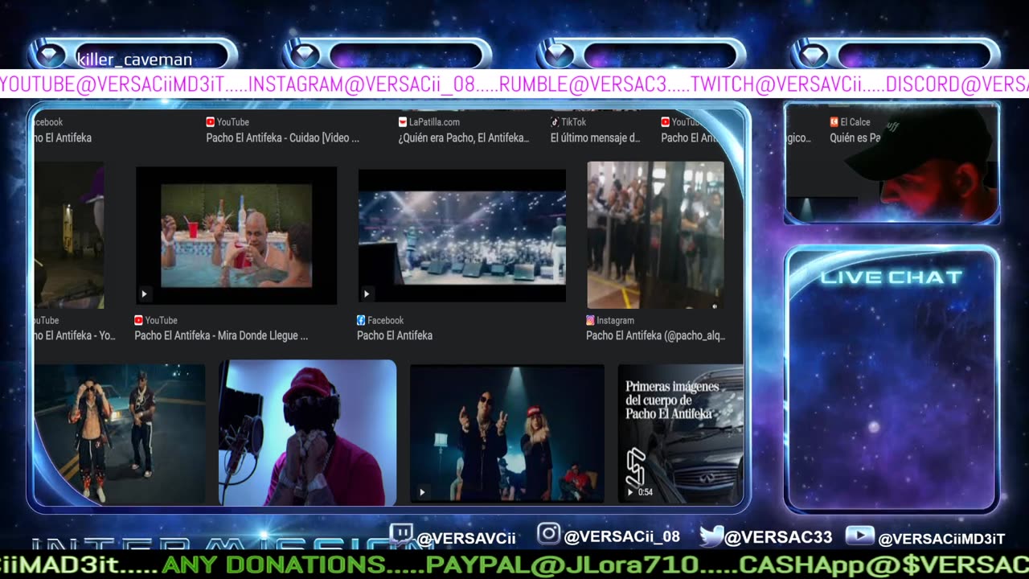
Task: Click the LaPatilla.com source label
Action: click(434, 122)
